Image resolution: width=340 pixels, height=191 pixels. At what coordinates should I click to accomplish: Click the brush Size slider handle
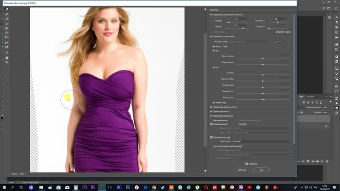tap(229, 22)
